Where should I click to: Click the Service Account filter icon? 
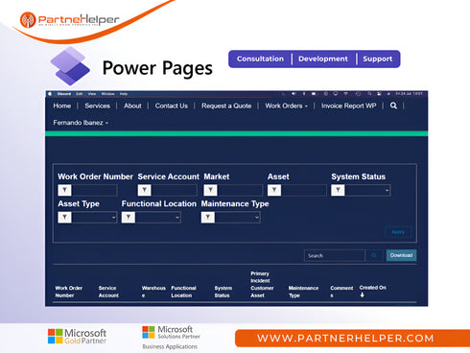144,190
